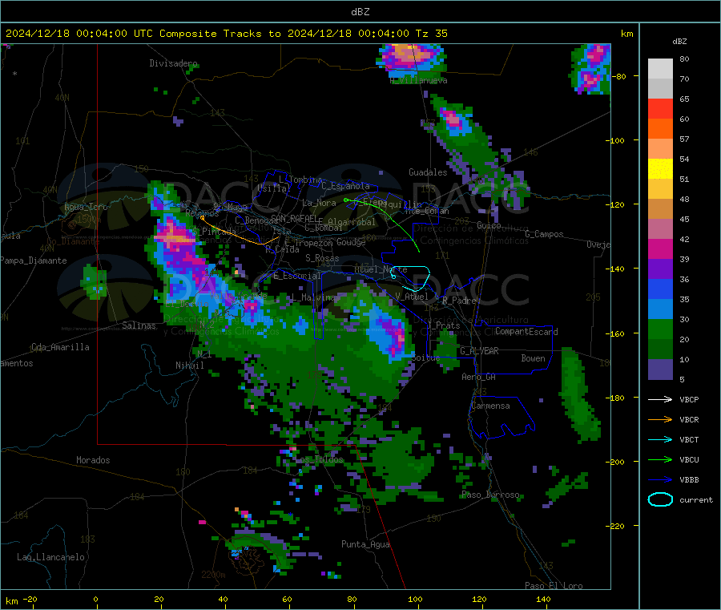
Task: Click the 'dBZ' title at the top
Action: pyautogui.click(x=360, y=12)
